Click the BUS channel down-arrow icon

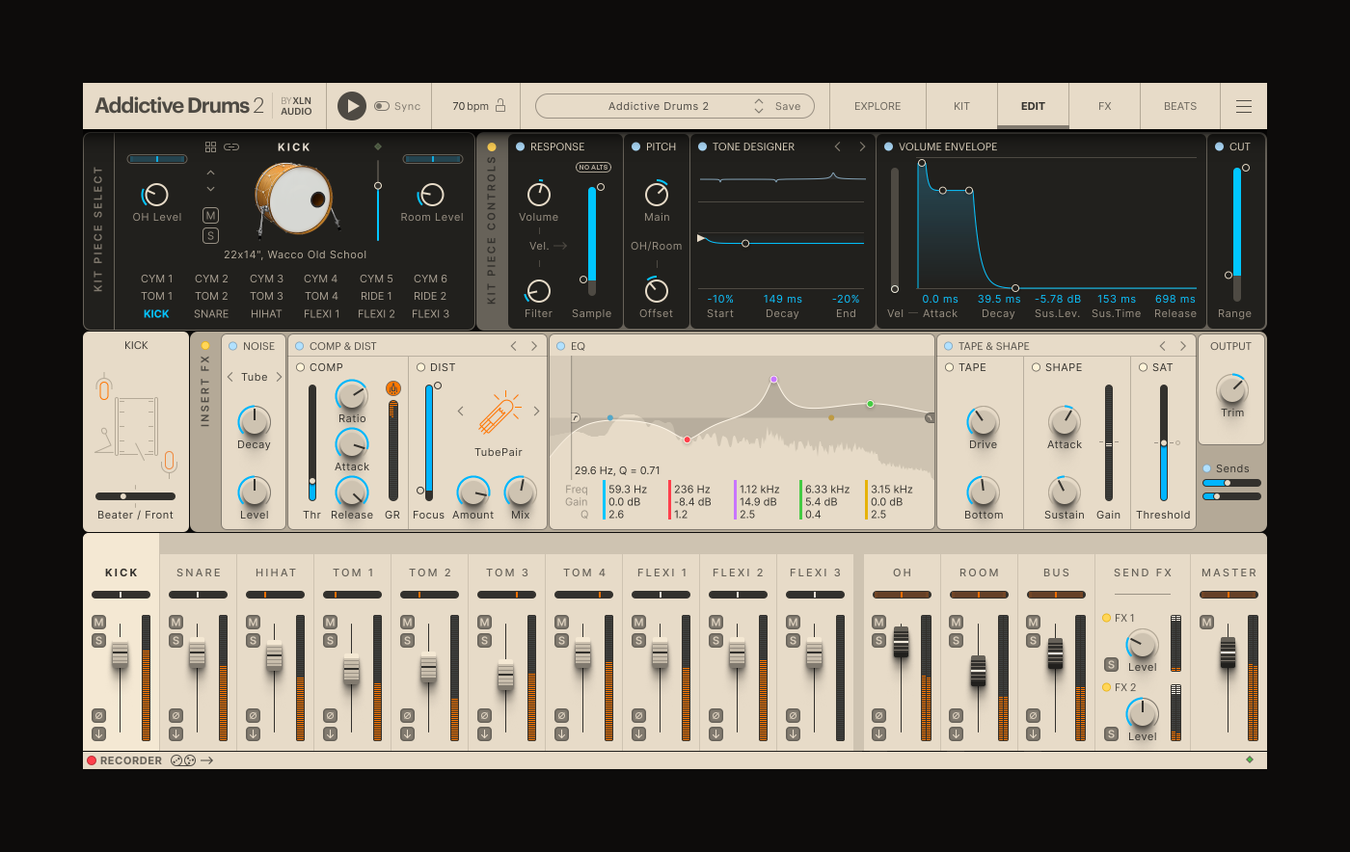(1033, 734)
